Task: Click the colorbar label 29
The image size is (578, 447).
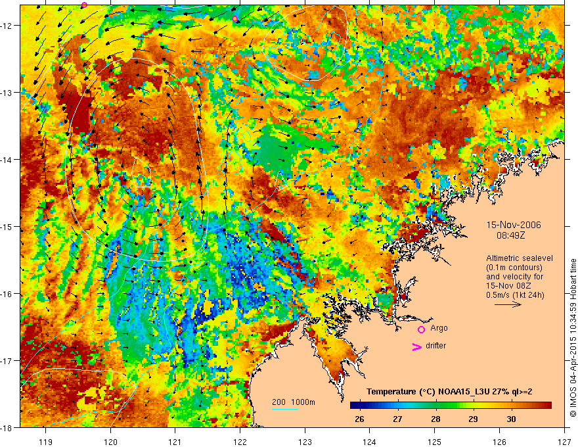Action: pos(474,419)
